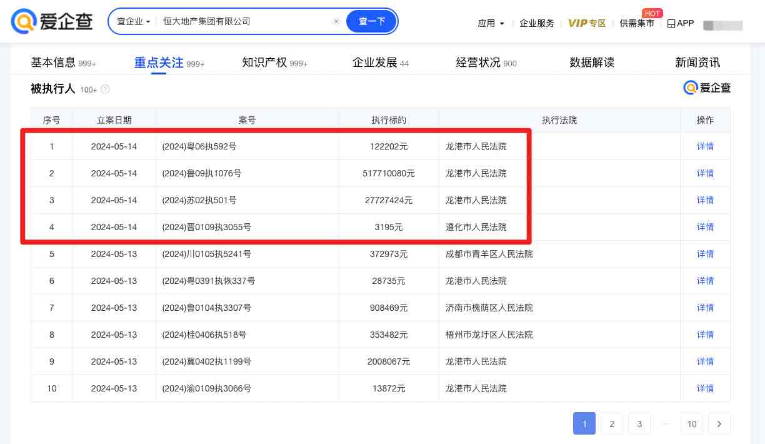Image resolution: width=765 pixels, height=444 pixels.
Task: Open the VIP专区 link
Action: point(587,23)
